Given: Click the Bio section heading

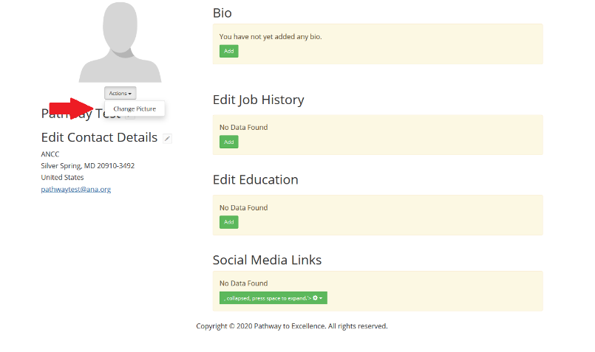Looking at the screenshot, I should click(222, 13).
